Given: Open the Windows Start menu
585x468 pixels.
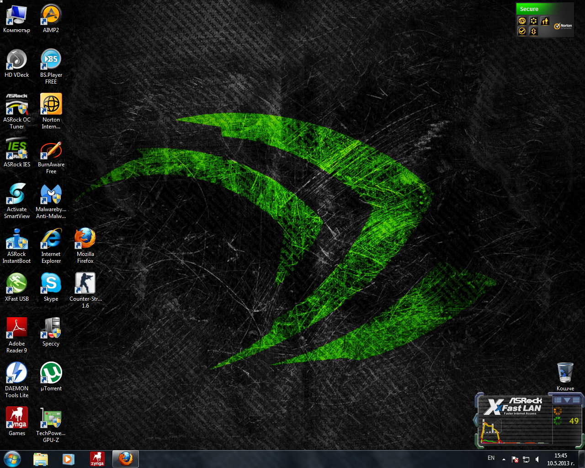Looking at the screenshot, I should (12, 459).
